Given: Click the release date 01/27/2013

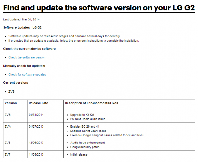Looking at the screenshot, I should coord(36,127).
